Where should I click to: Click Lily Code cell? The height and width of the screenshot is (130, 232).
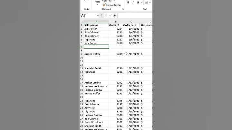(x=96, y=111)
